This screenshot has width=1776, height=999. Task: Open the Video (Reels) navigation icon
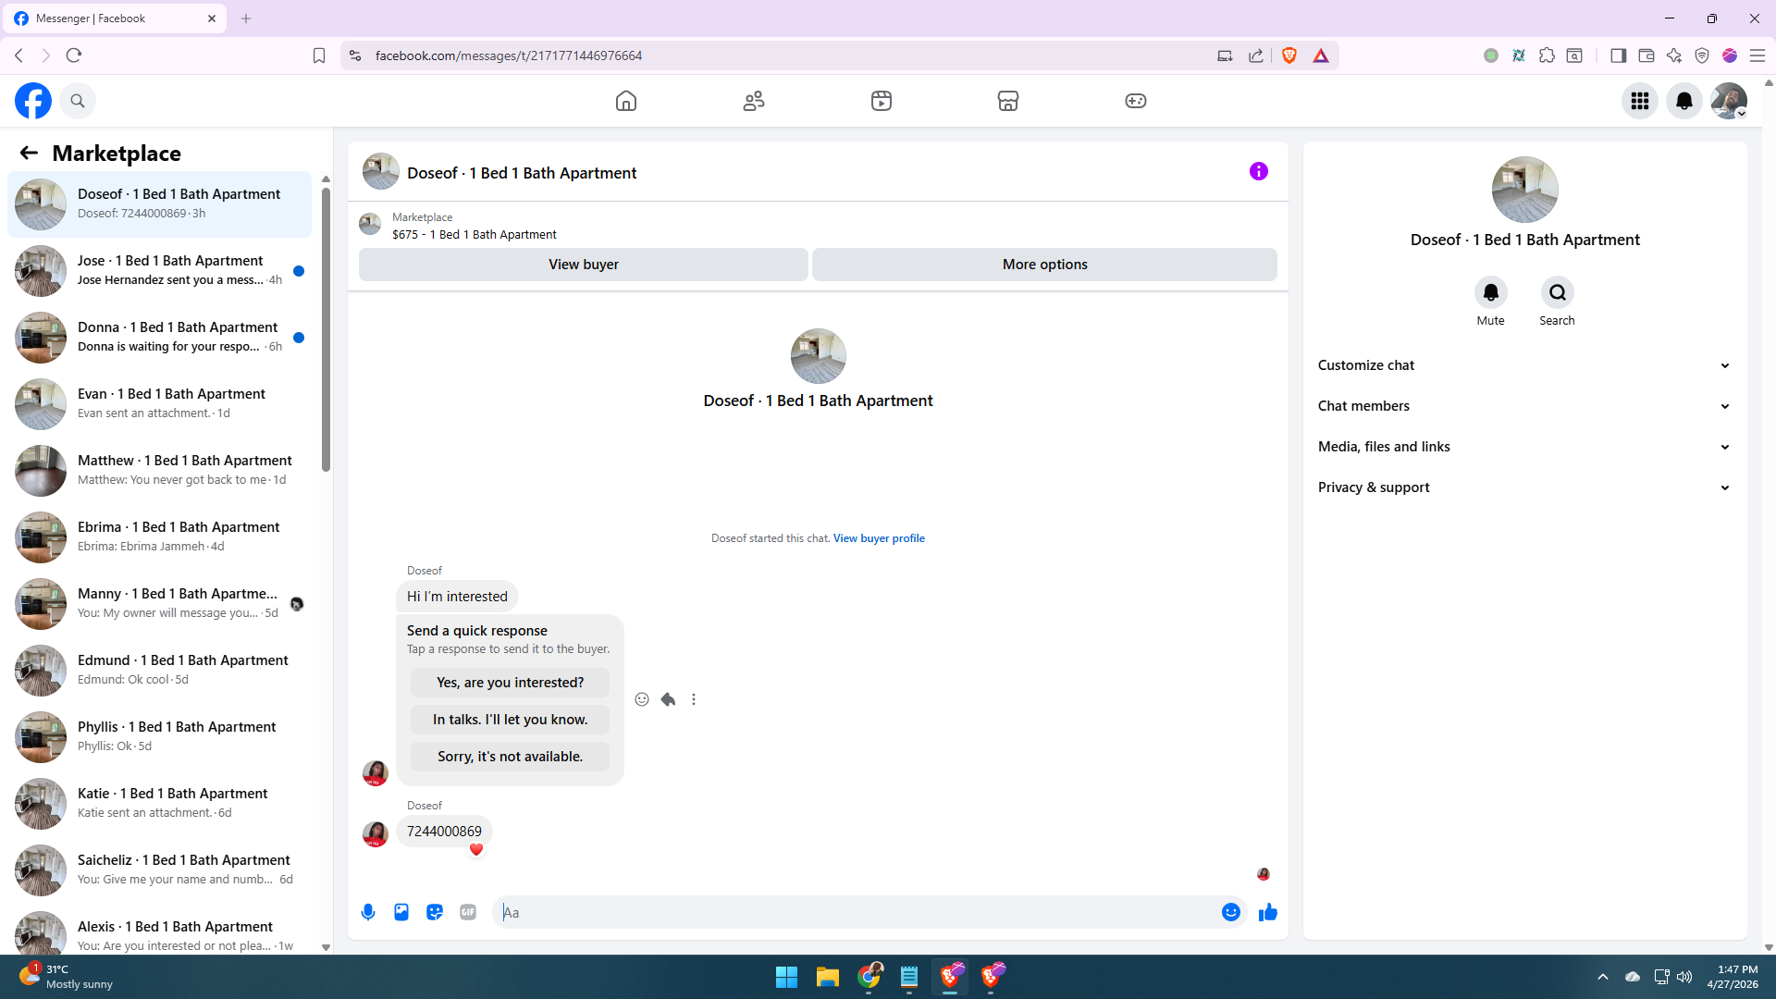pyautogui.click(x=882, y=101)
